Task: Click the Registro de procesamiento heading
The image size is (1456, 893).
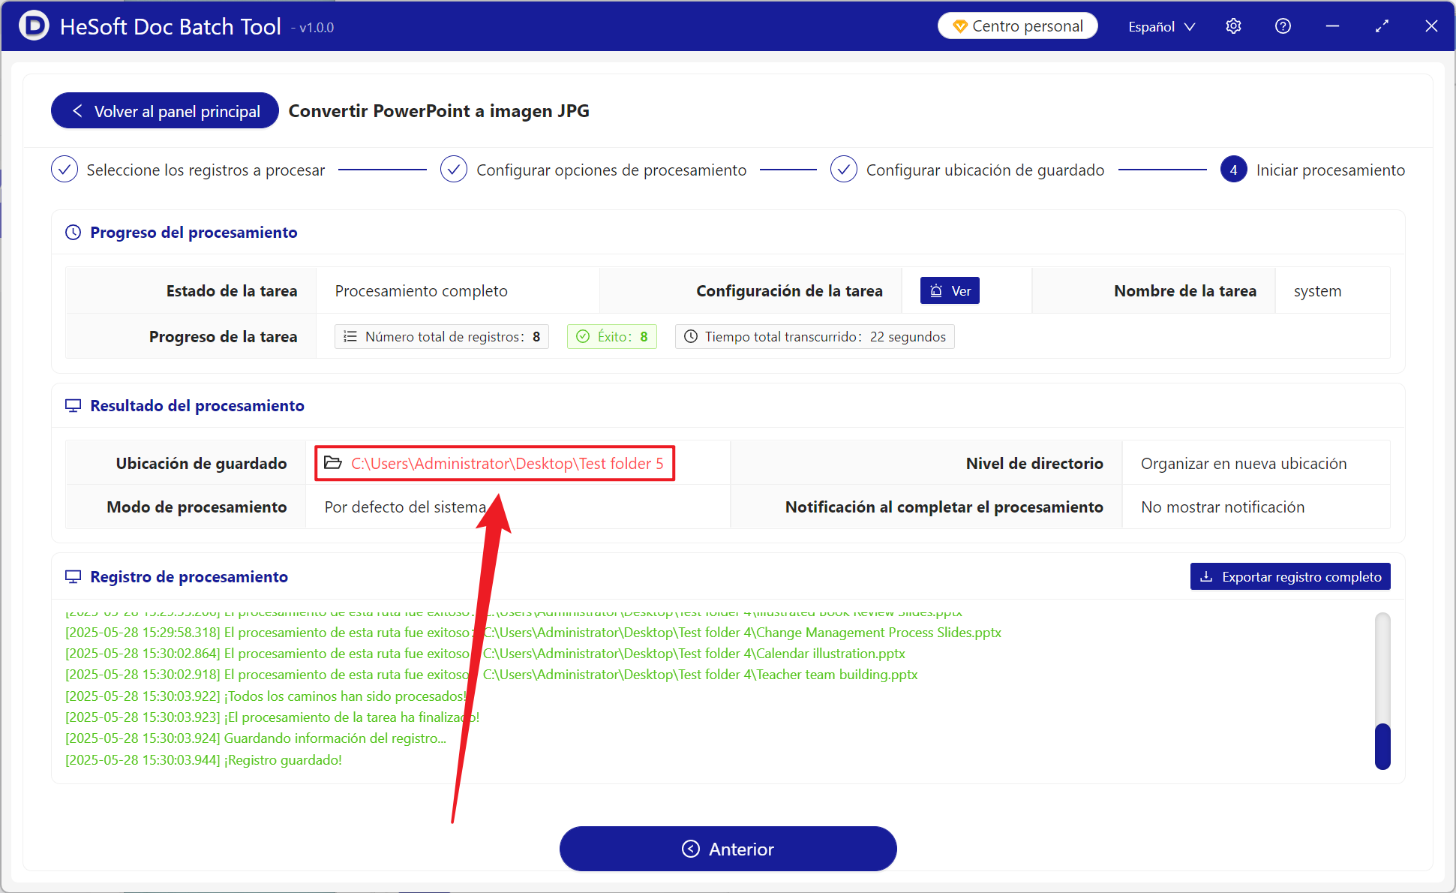Action: 189,577
